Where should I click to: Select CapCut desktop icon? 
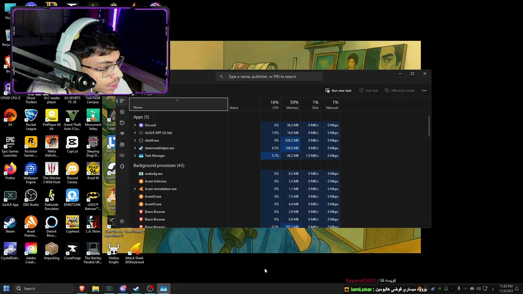coord(72,145)
